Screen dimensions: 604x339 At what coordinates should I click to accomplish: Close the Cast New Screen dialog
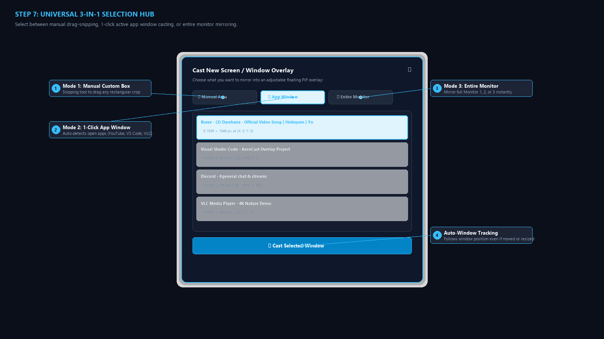pos(410,70)
